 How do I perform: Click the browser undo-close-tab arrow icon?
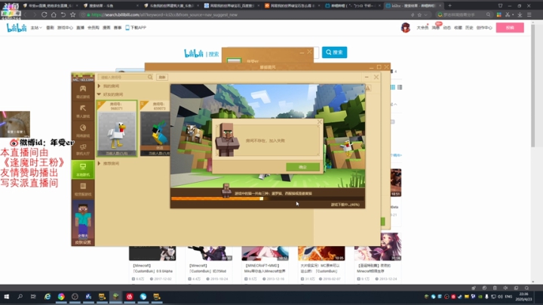tap(63, 14)
